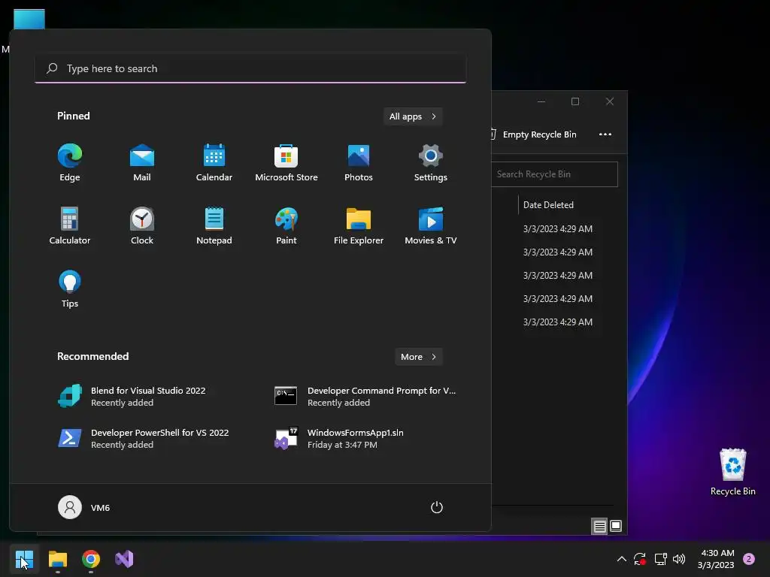The image size is (770, 577).
Task: Sort by Date Deleted column header
Action: [x=548, y=205]
